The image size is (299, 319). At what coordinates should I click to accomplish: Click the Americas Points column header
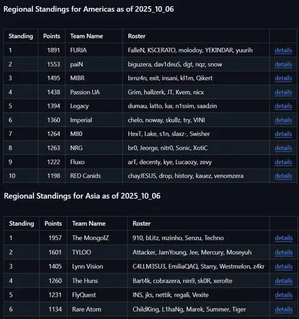coord(52,36)
